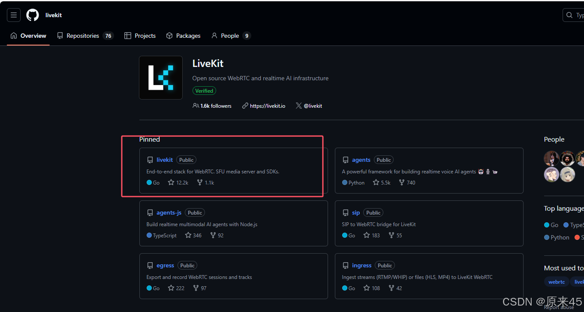This screenshot has width=584, height=312.
Task: Filter by Python in Top languages
Action: 557,237
